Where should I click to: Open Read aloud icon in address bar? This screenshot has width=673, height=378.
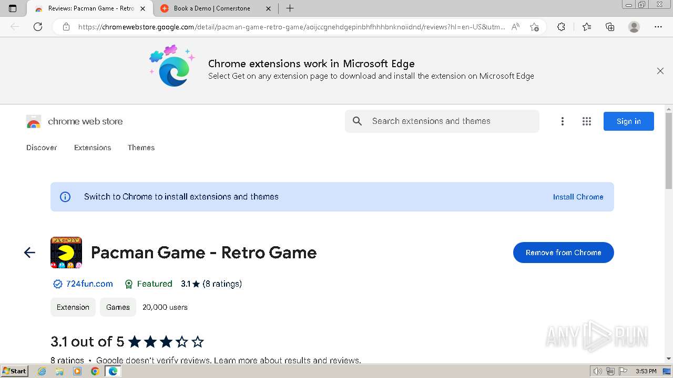click(x=515, y=27)
